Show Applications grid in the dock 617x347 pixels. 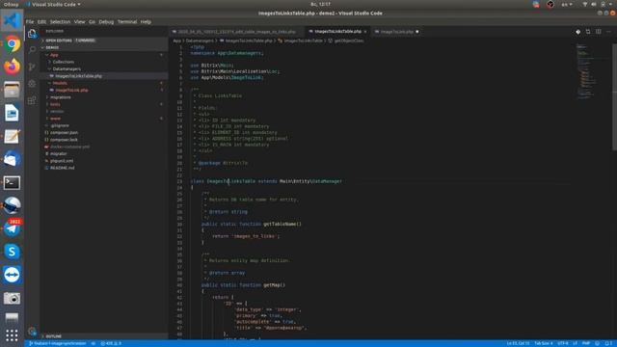[12, 335]
